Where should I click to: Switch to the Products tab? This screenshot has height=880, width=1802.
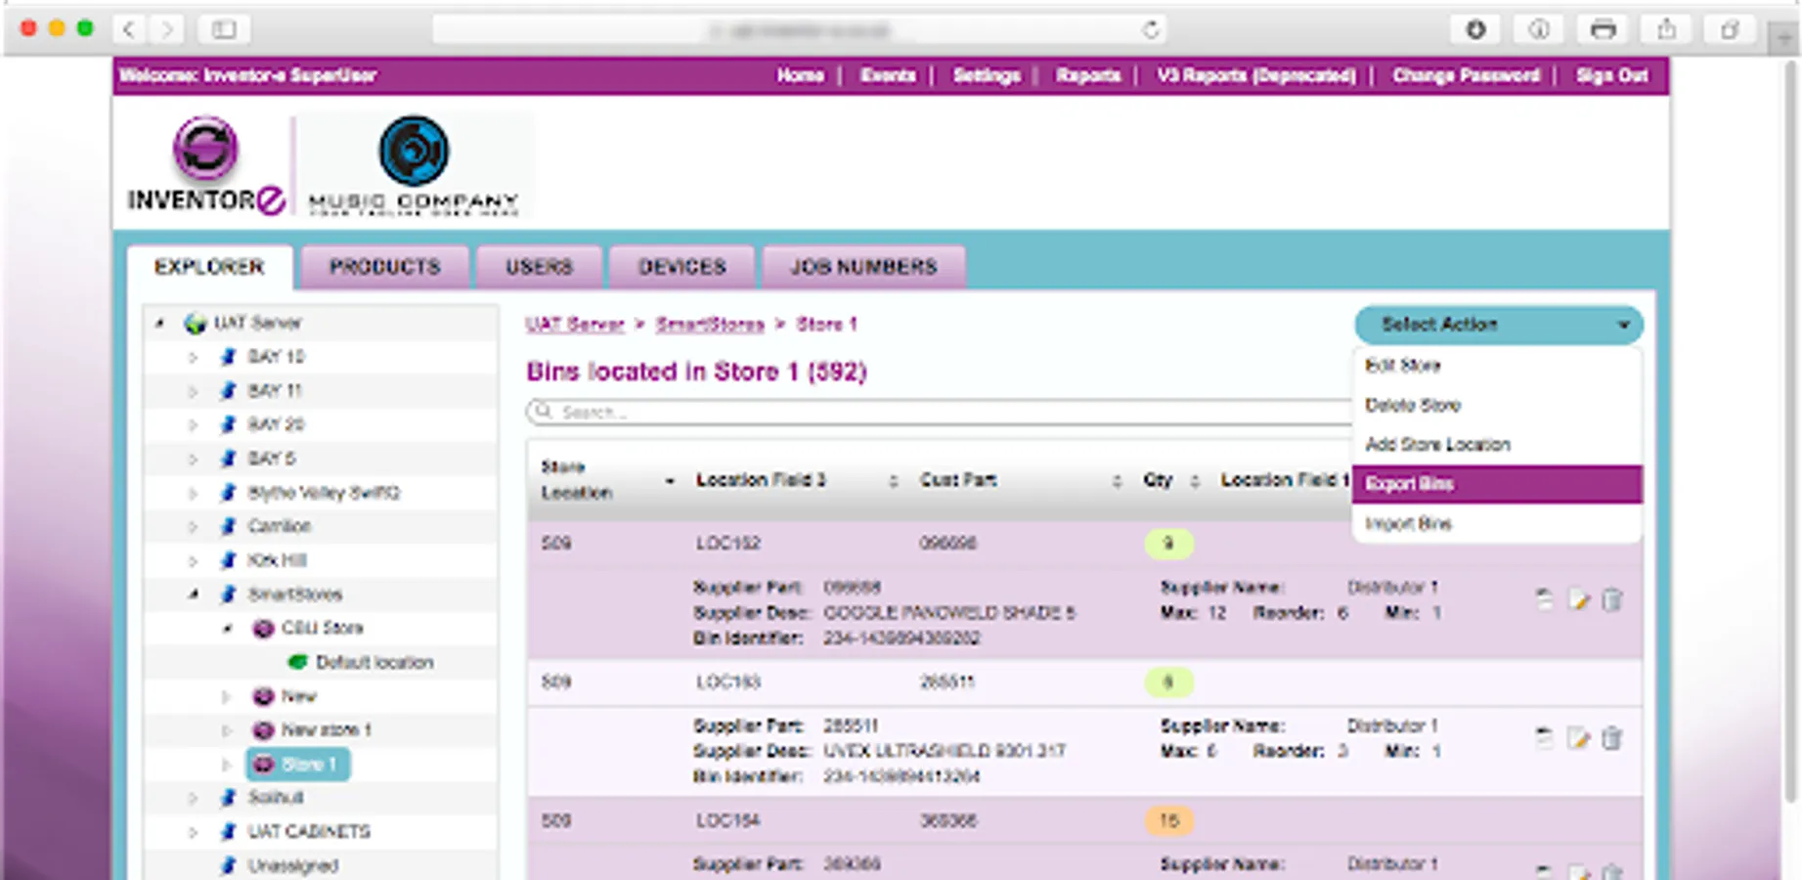click(x=385, y=267)
